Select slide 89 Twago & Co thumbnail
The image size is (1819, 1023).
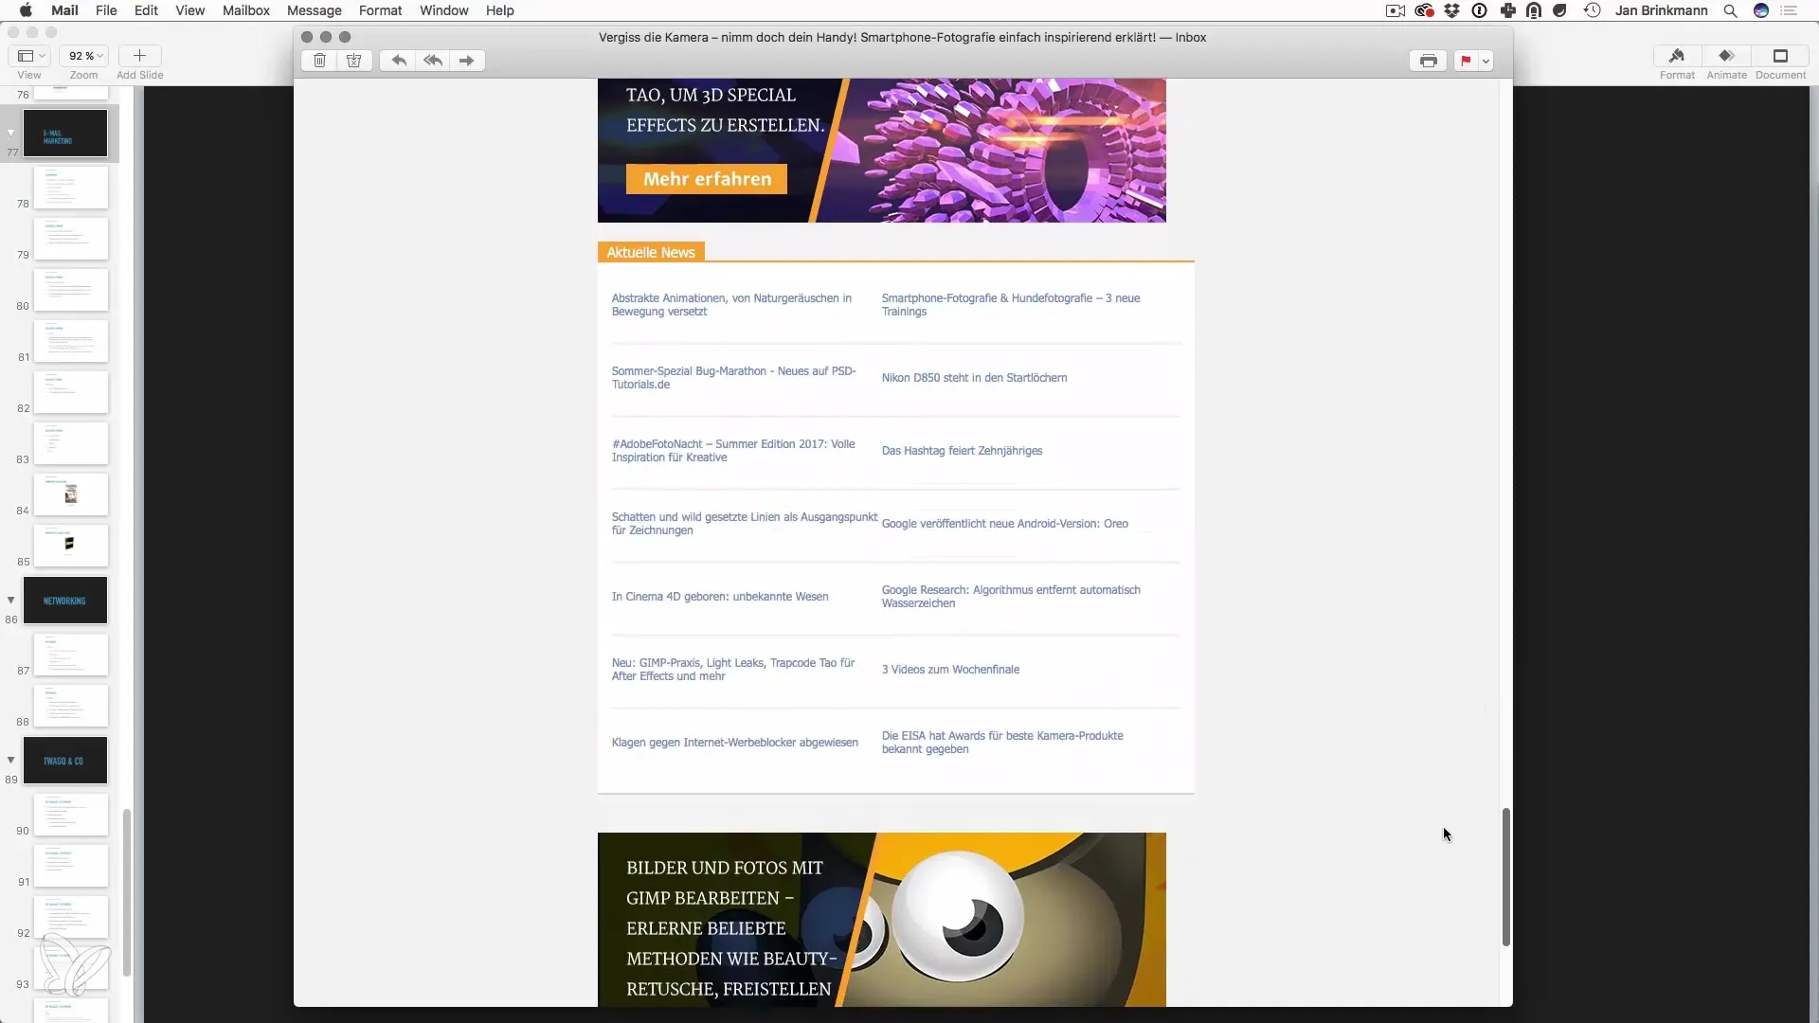click(65, 761)
